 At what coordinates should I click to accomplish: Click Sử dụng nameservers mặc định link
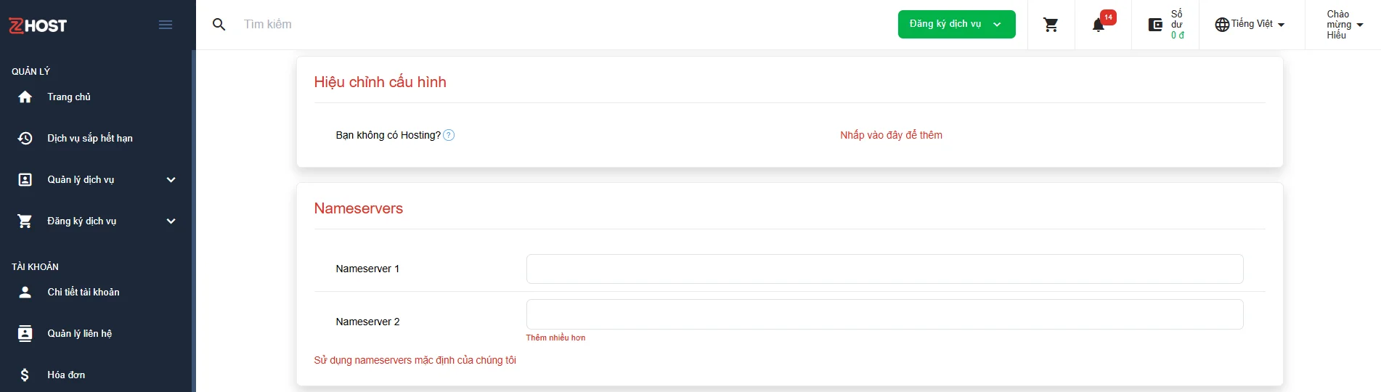[x=415, y=360]
